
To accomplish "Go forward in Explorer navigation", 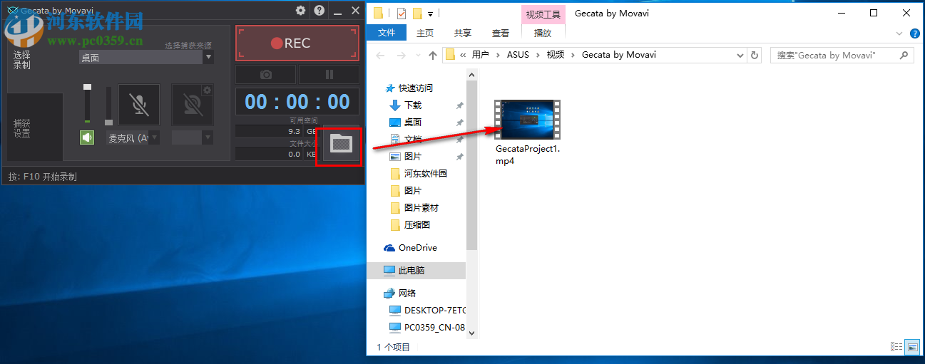I will pos(402,55).
